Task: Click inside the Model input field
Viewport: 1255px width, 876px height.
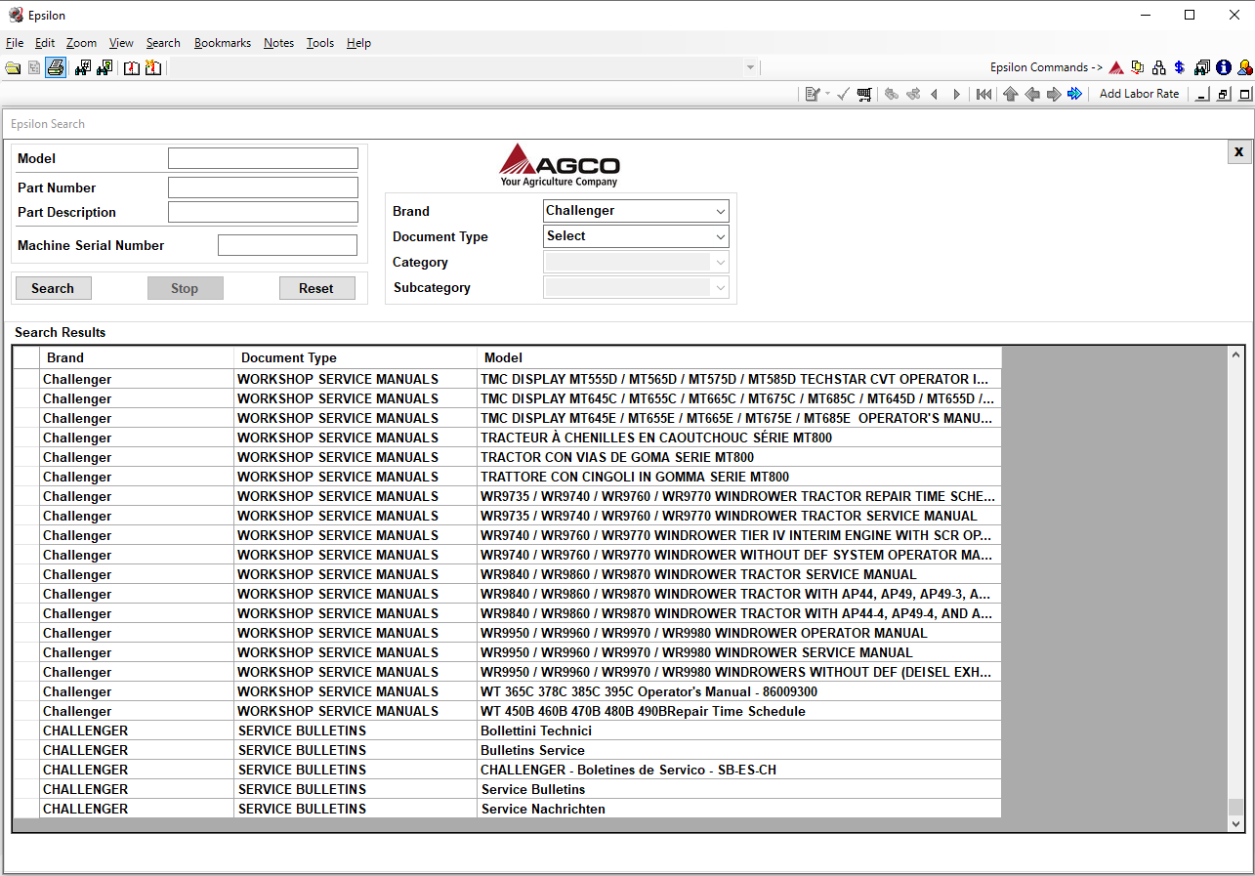Action: point(263,158)
